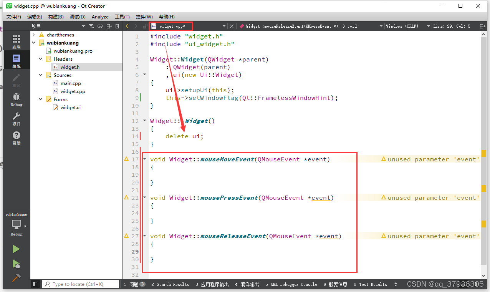Show the 应用程序输出 pane
This screenshot has height=292, width=490.
click(x=212, y=284)
